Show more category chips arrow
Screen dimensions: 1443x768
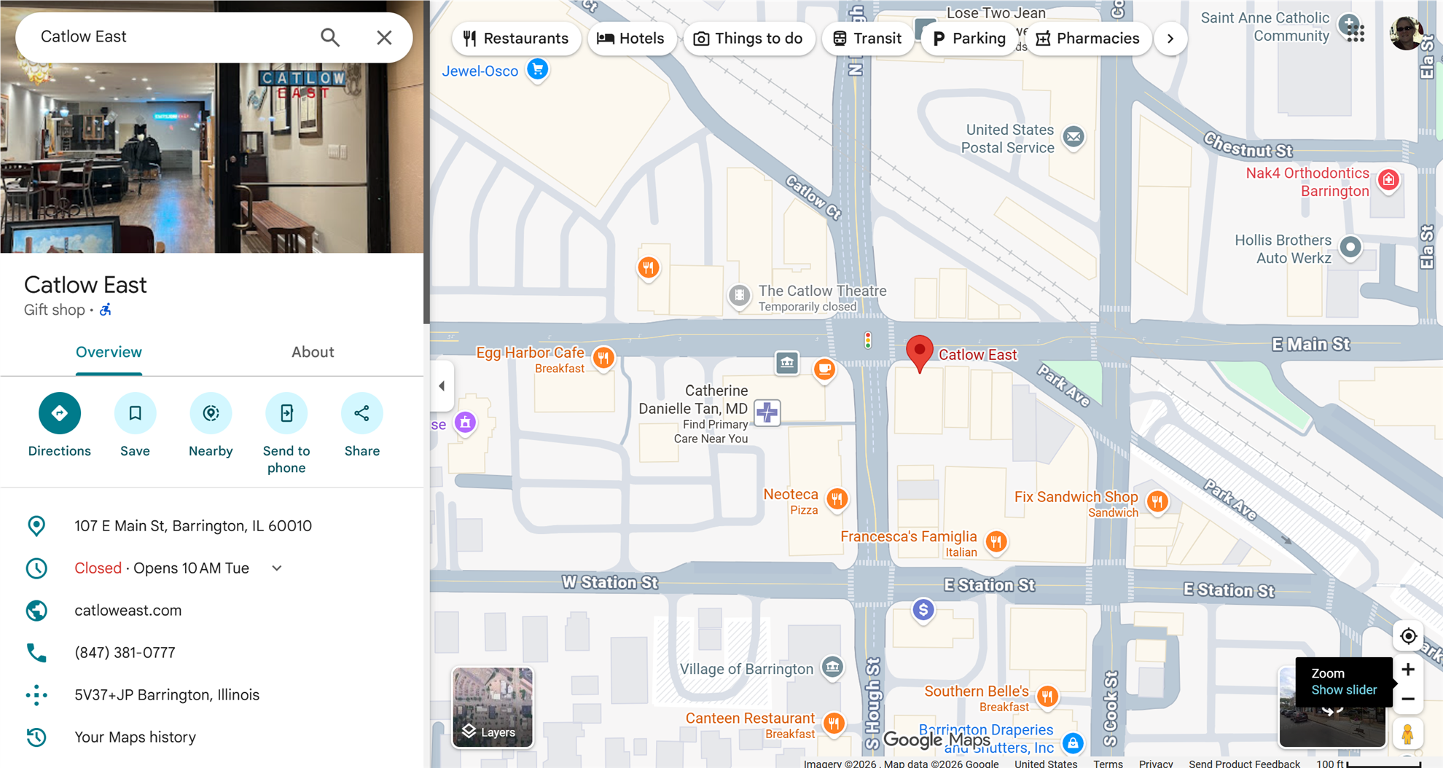click(1170, 39)
